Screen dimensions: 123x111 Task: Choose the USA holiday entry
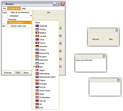tap(46, 107)
